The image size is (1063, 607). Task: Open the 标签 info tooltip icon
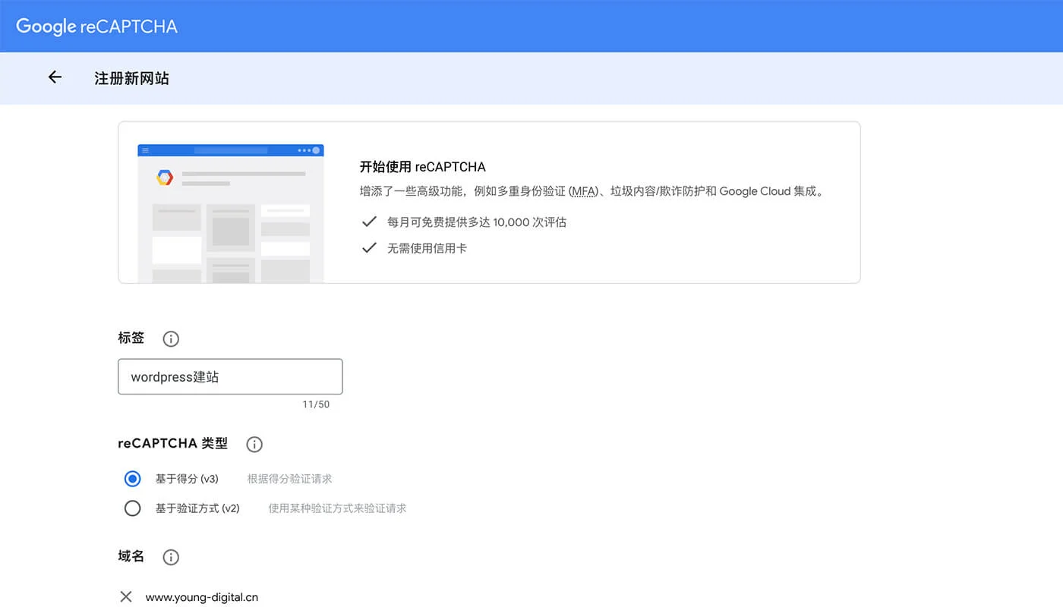tap(170, 338)
